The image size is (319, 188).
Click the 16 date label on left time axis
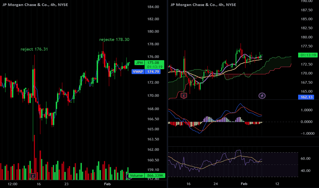(x=39, y=184)
